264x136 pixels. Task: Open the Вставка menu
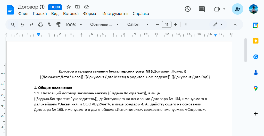coord(71,14)
